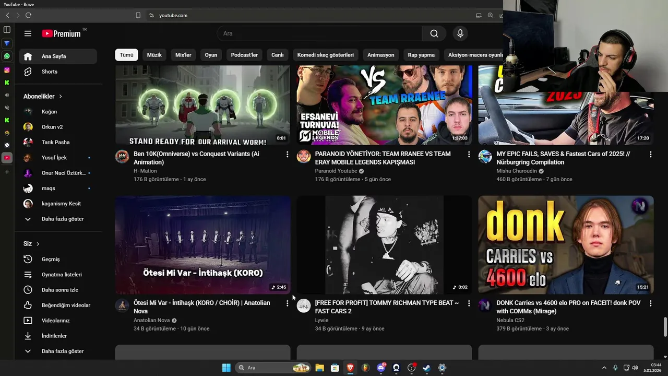The image size is (668, 376).
Task: Open Windows Start menu
Action: pyautogui.click(x=226, y=368)
